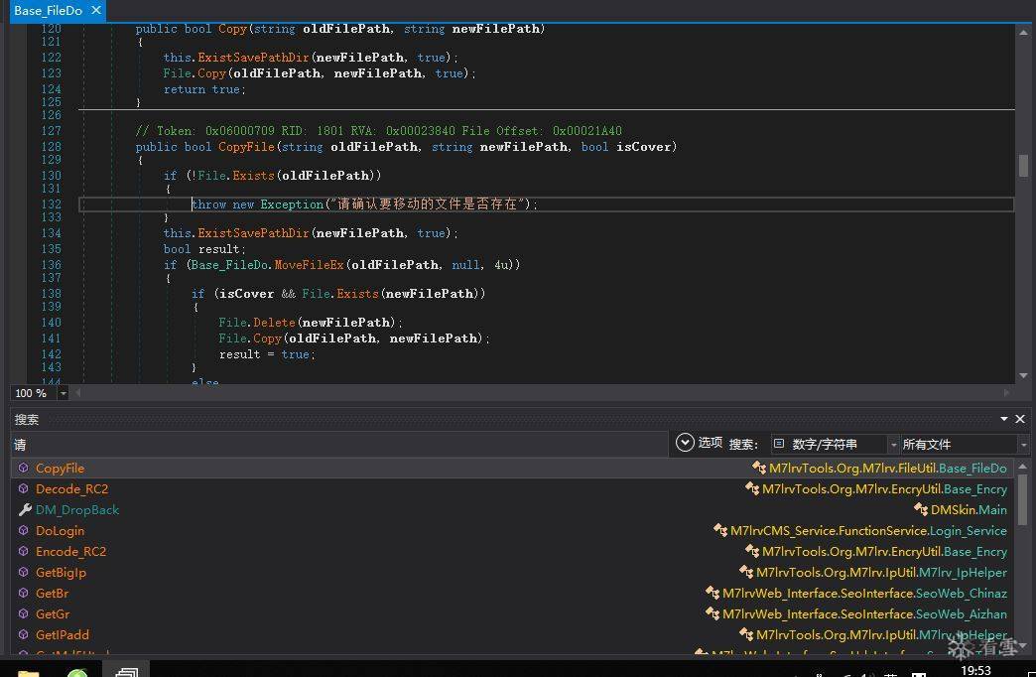This screenshot has width=1036, height=677.
Task: Open DMSkin.Main type link
Action: pyautogui.click(x=969, y=509)
